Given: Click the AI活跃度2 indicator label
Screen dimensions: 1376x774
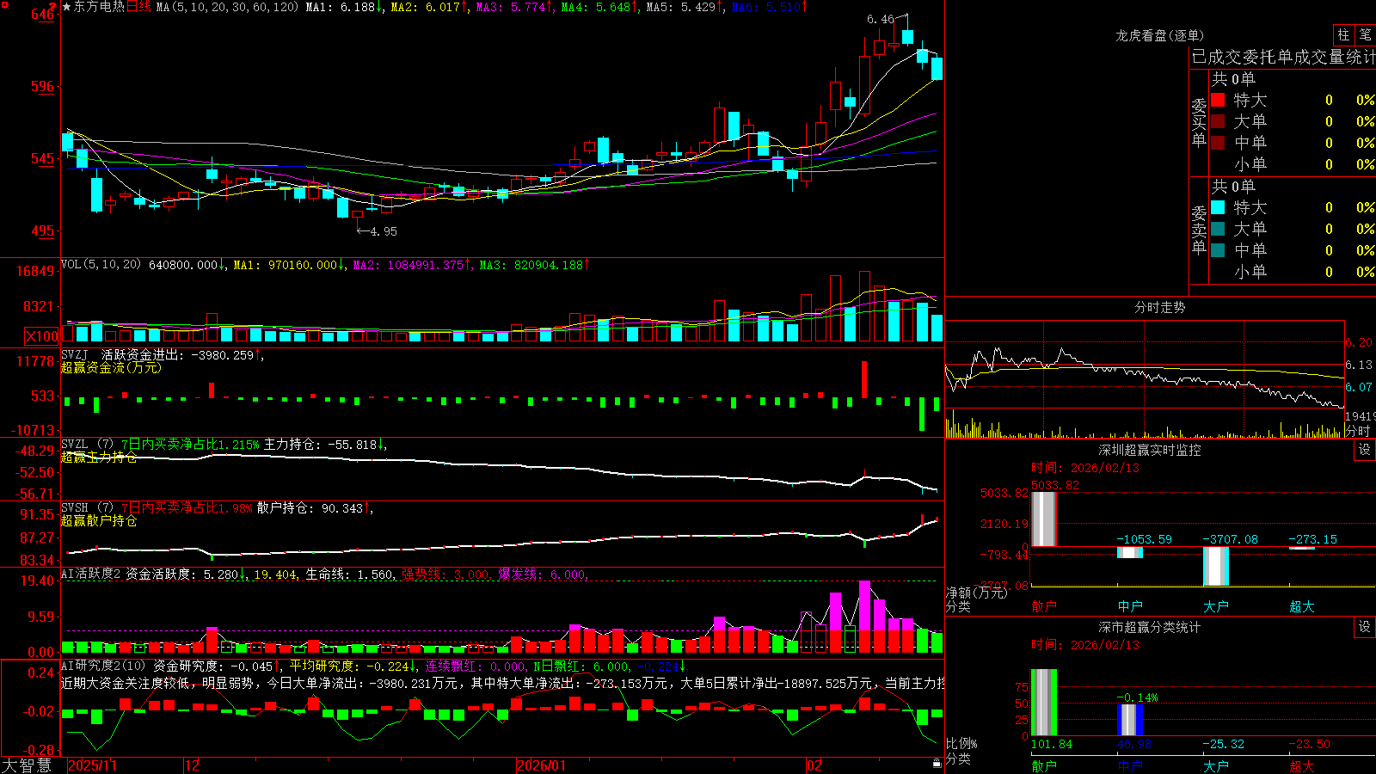Looking at the screenshot, I should pyautogui.click(x=90, y=574).
